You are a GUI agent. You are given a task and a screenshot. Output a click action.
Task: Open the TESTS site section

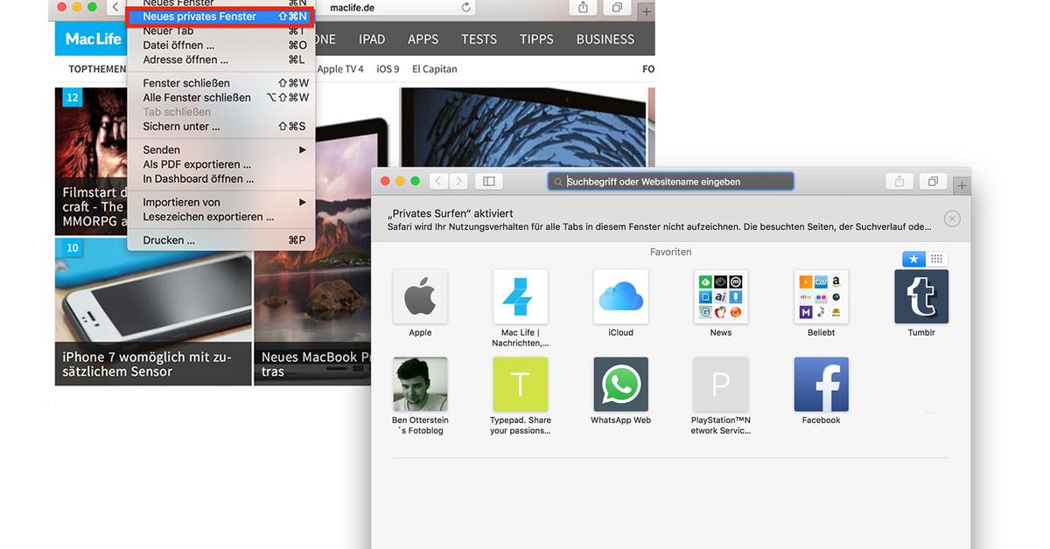(x=479, y=39)
